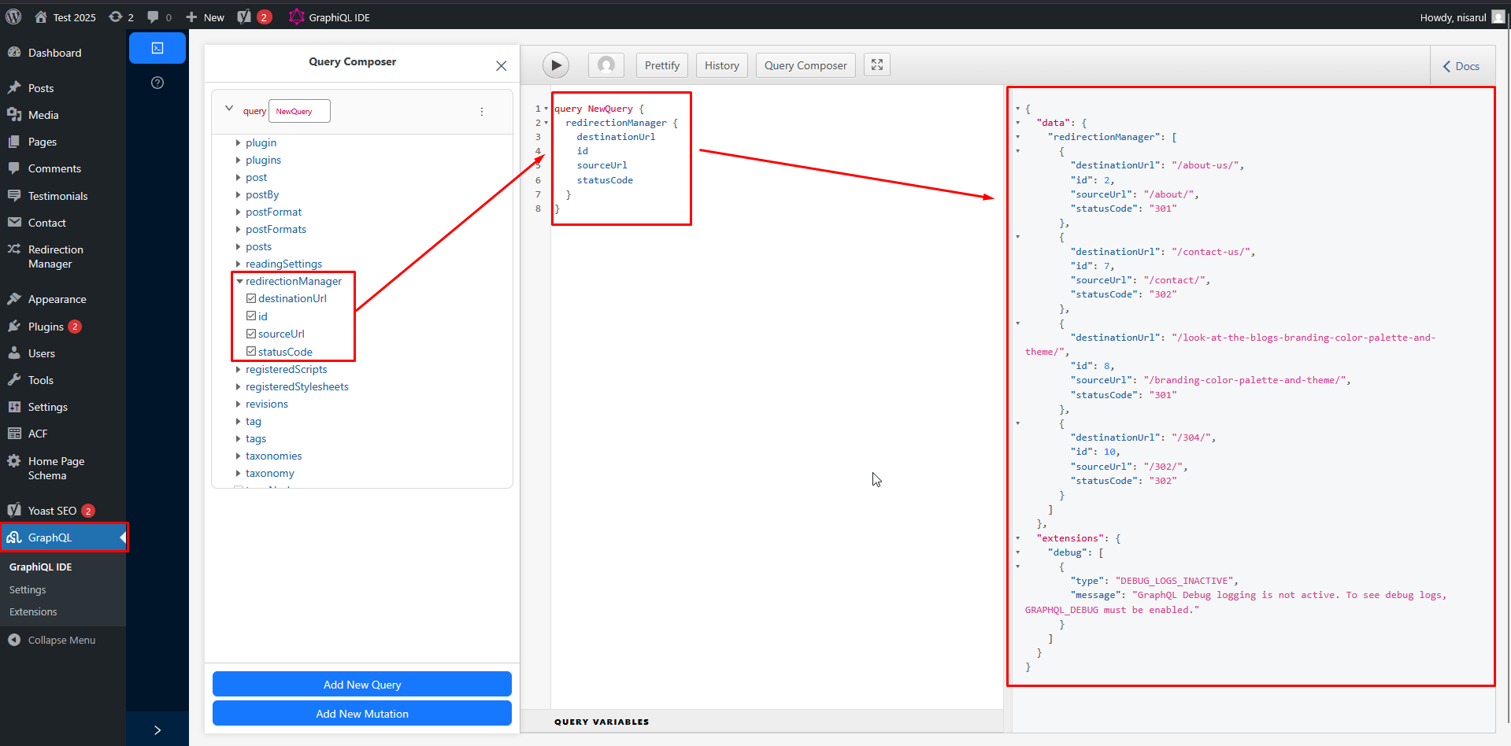Viewport: 1511px width, 746px height.
Task: Click the WordPress logo icon
Action: point(13,16)
